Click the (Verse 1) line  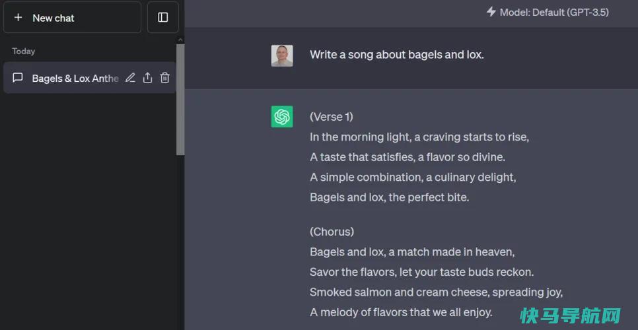coord(332,117)
